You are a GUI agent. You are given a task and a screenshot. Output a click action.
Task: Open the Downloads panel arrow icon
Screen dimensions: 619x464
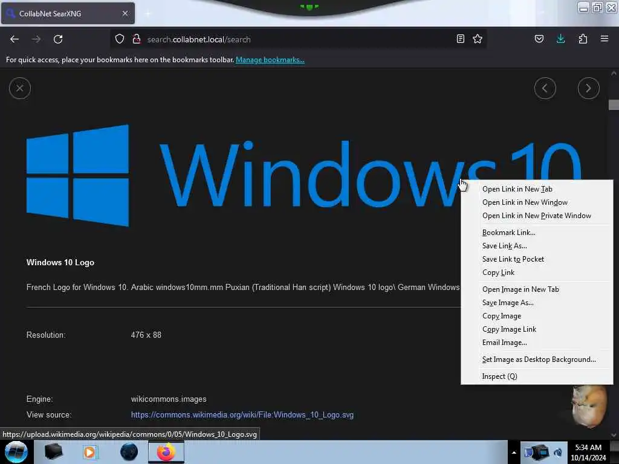click(560, 39)
